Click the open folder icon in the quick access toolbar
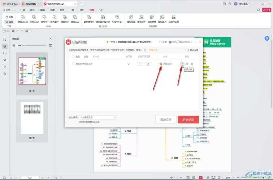The height and width of the screenshot is (180, 273). pos(4,31)
